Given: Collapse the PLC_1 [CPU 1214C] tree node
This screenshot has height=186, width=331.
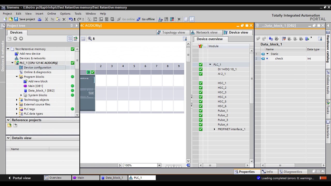Looking at the screenshot, I should pos(12,63).
